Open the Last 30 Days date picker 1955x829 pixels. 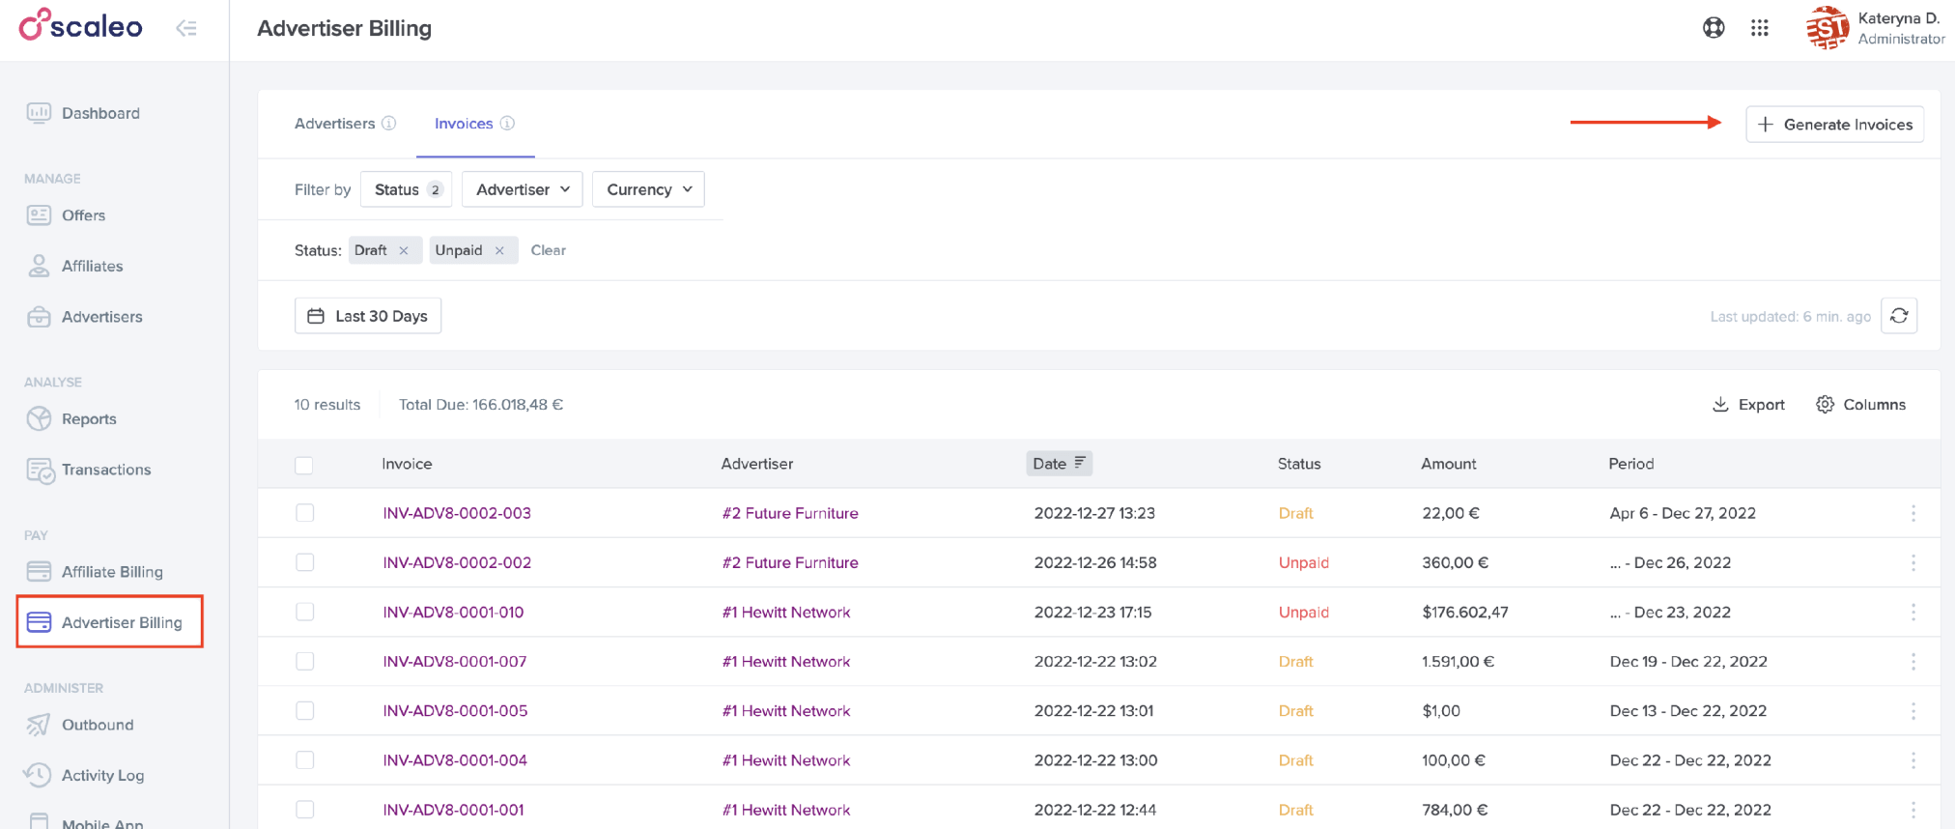point(368,316)
